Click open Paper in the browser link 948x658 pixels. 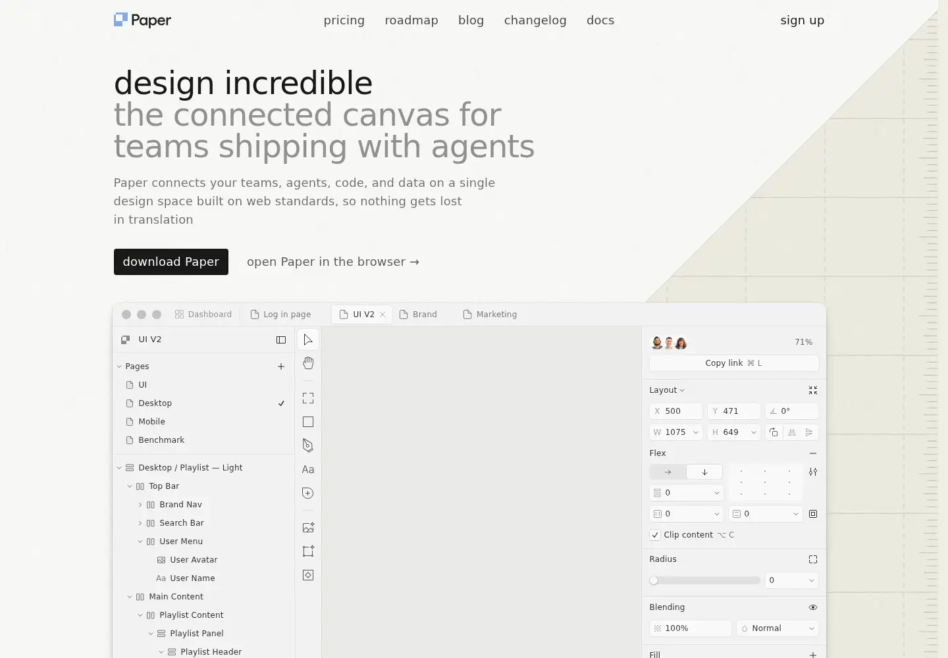(333, 262)
